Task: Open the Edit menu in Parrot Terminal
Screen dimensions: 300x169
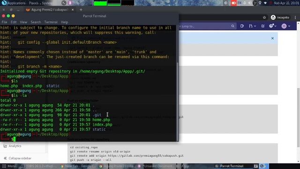Action: pyautogui.click(x=14, y=22)
